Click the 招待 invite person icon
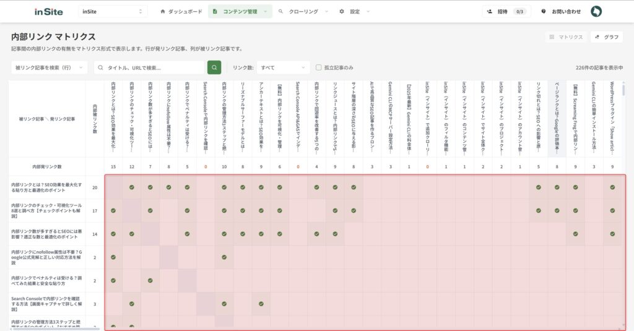The height and width of the screenshot is (331, 634). [x=490, y=11]
